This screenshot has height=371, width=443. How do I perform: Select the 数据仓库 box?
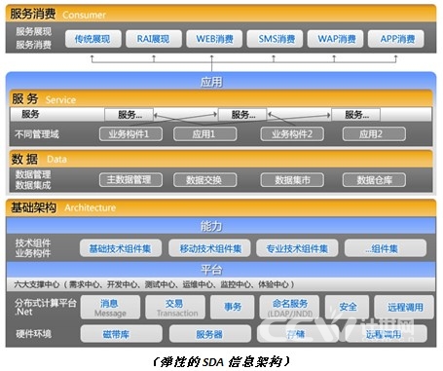pos(374,180)
